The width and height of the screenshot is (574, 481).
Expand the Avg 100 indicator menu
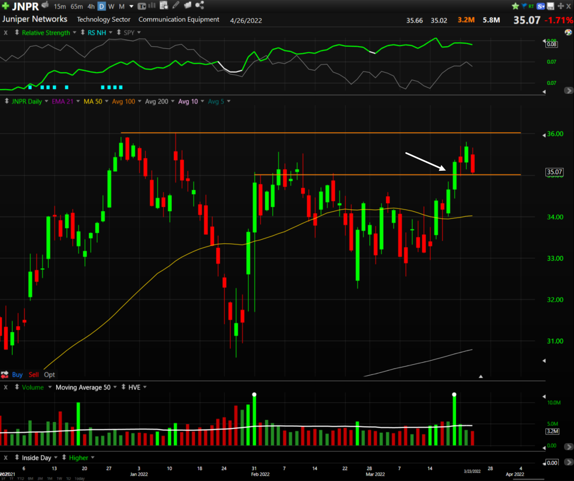pyautogui.click(x=140, y=101)
